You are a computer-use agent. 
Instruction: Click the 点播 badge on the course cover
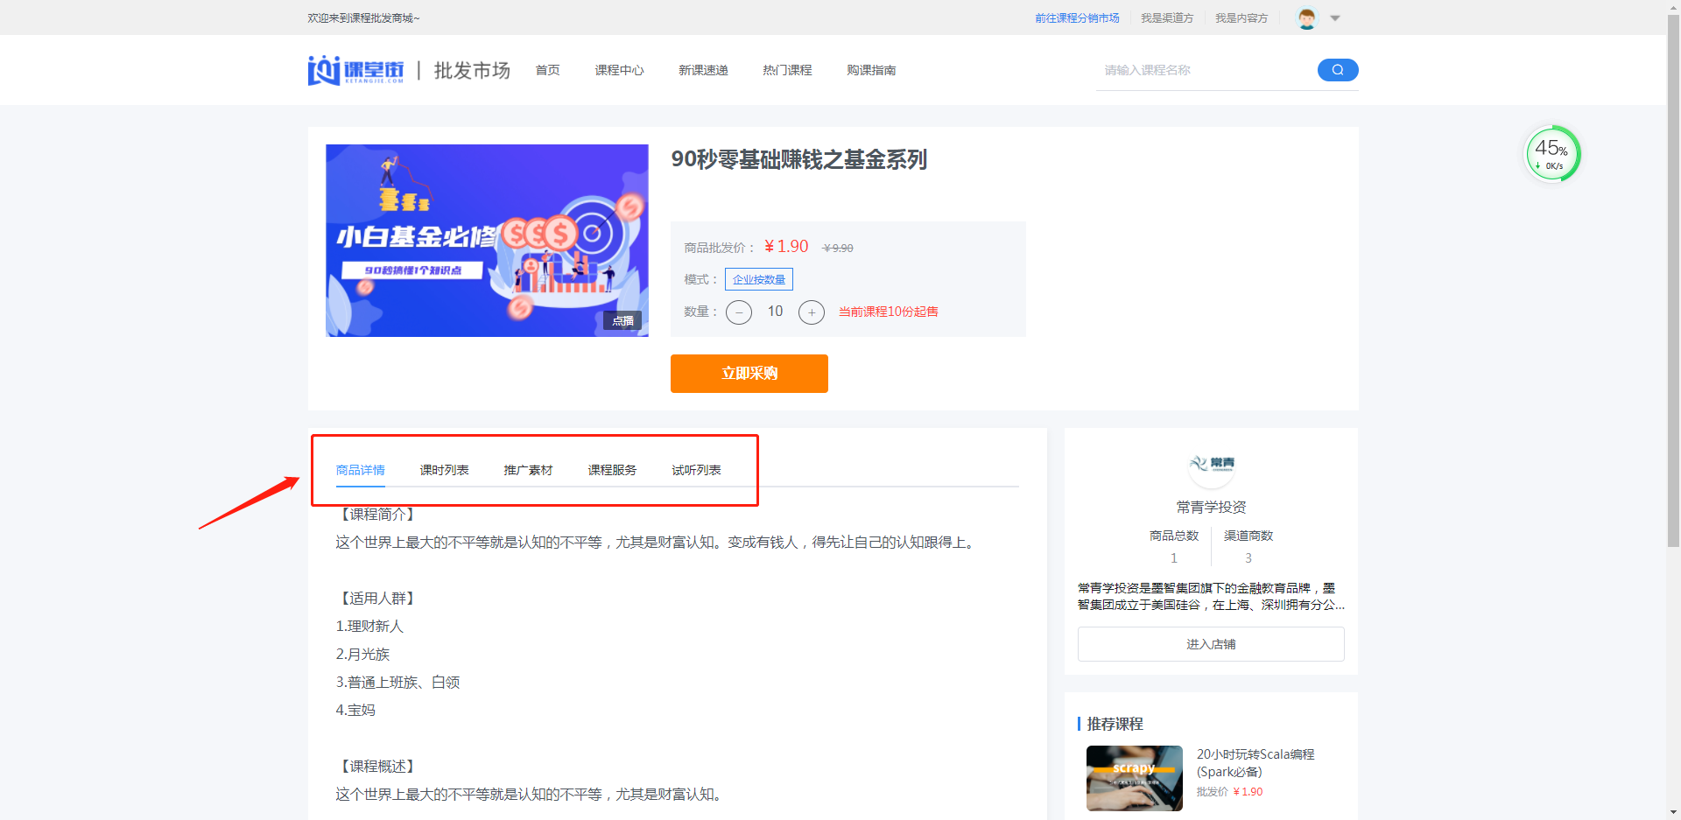(x=622, y=320)
